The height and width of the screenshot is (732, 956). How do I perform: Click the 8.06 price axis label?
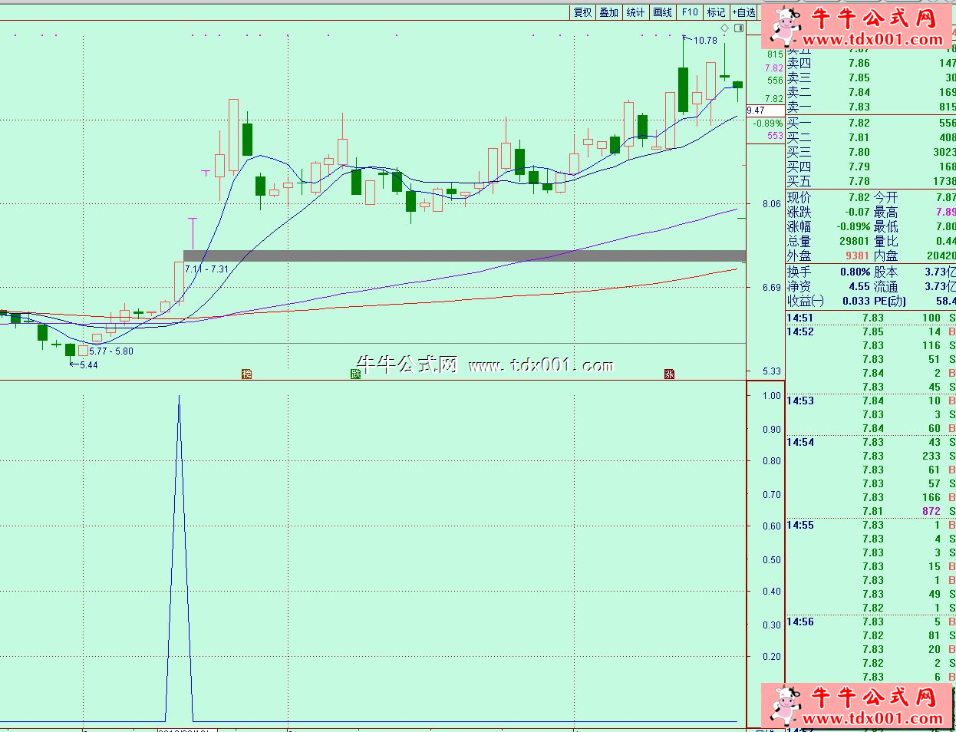[x=772, y=204]
